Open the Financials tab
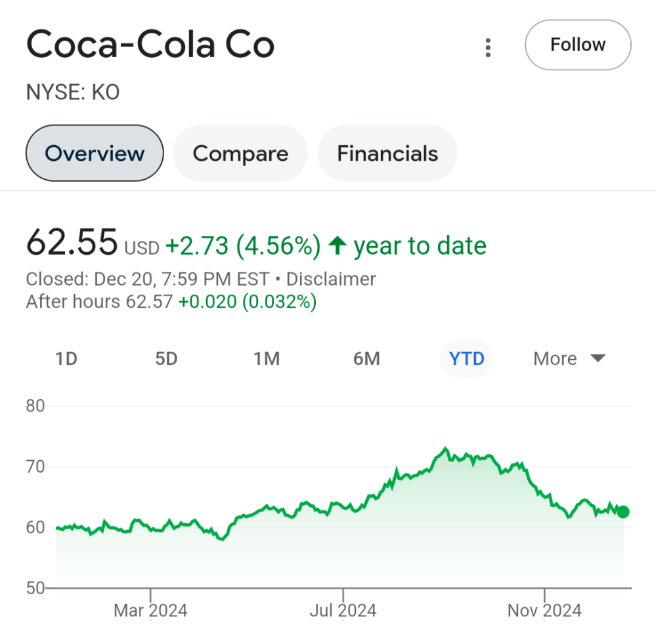This screenshot has width=656, height=644. coord(387,154)
